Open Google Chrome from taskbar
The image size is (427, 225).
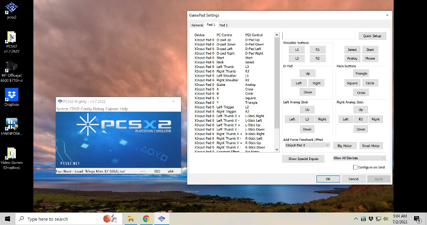(146, 219)
